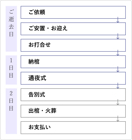
Task: Click gray arrow between 告別式 and 出棺・火葬
Action: pyautogui.click(x=118, y=102)
